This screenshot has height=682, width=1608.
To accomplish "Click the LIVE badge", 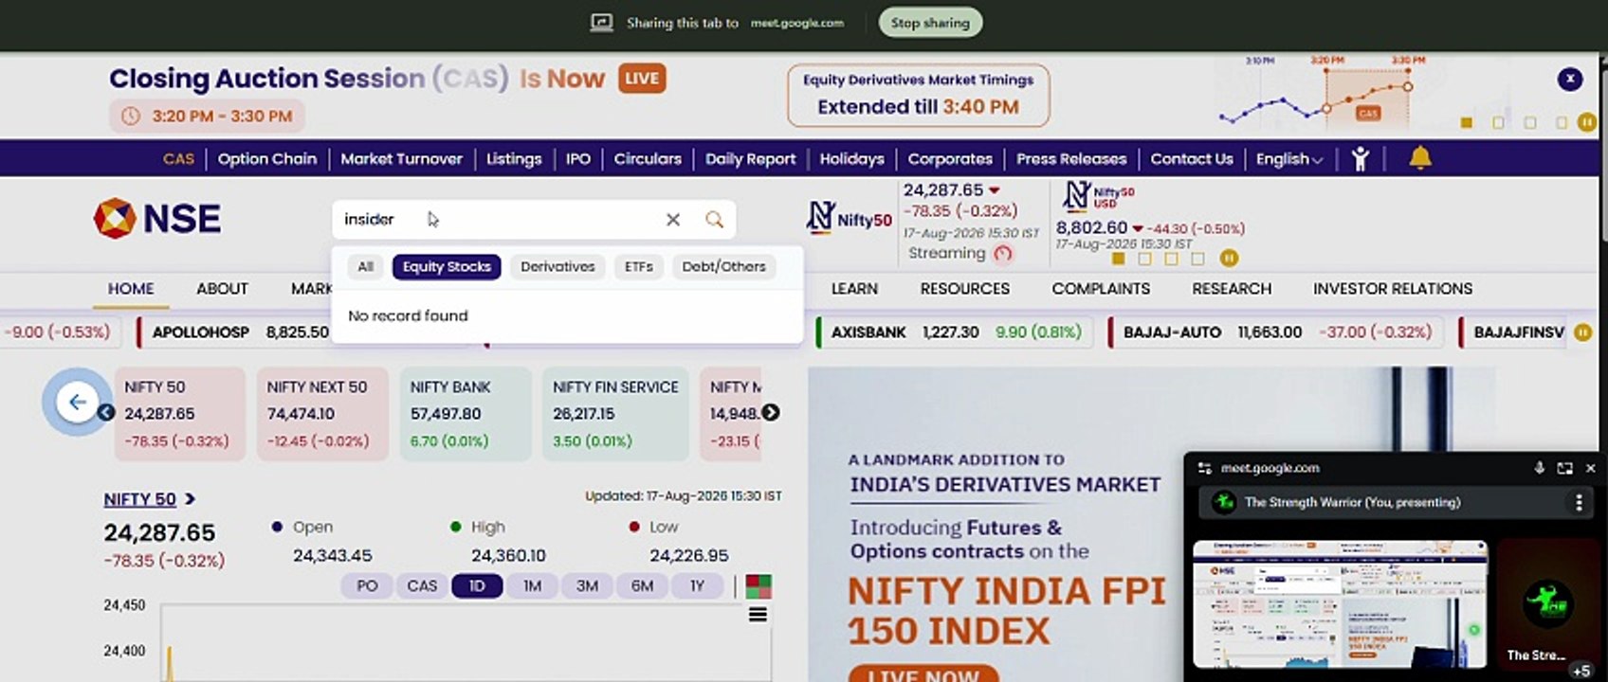I will (642, 79).
